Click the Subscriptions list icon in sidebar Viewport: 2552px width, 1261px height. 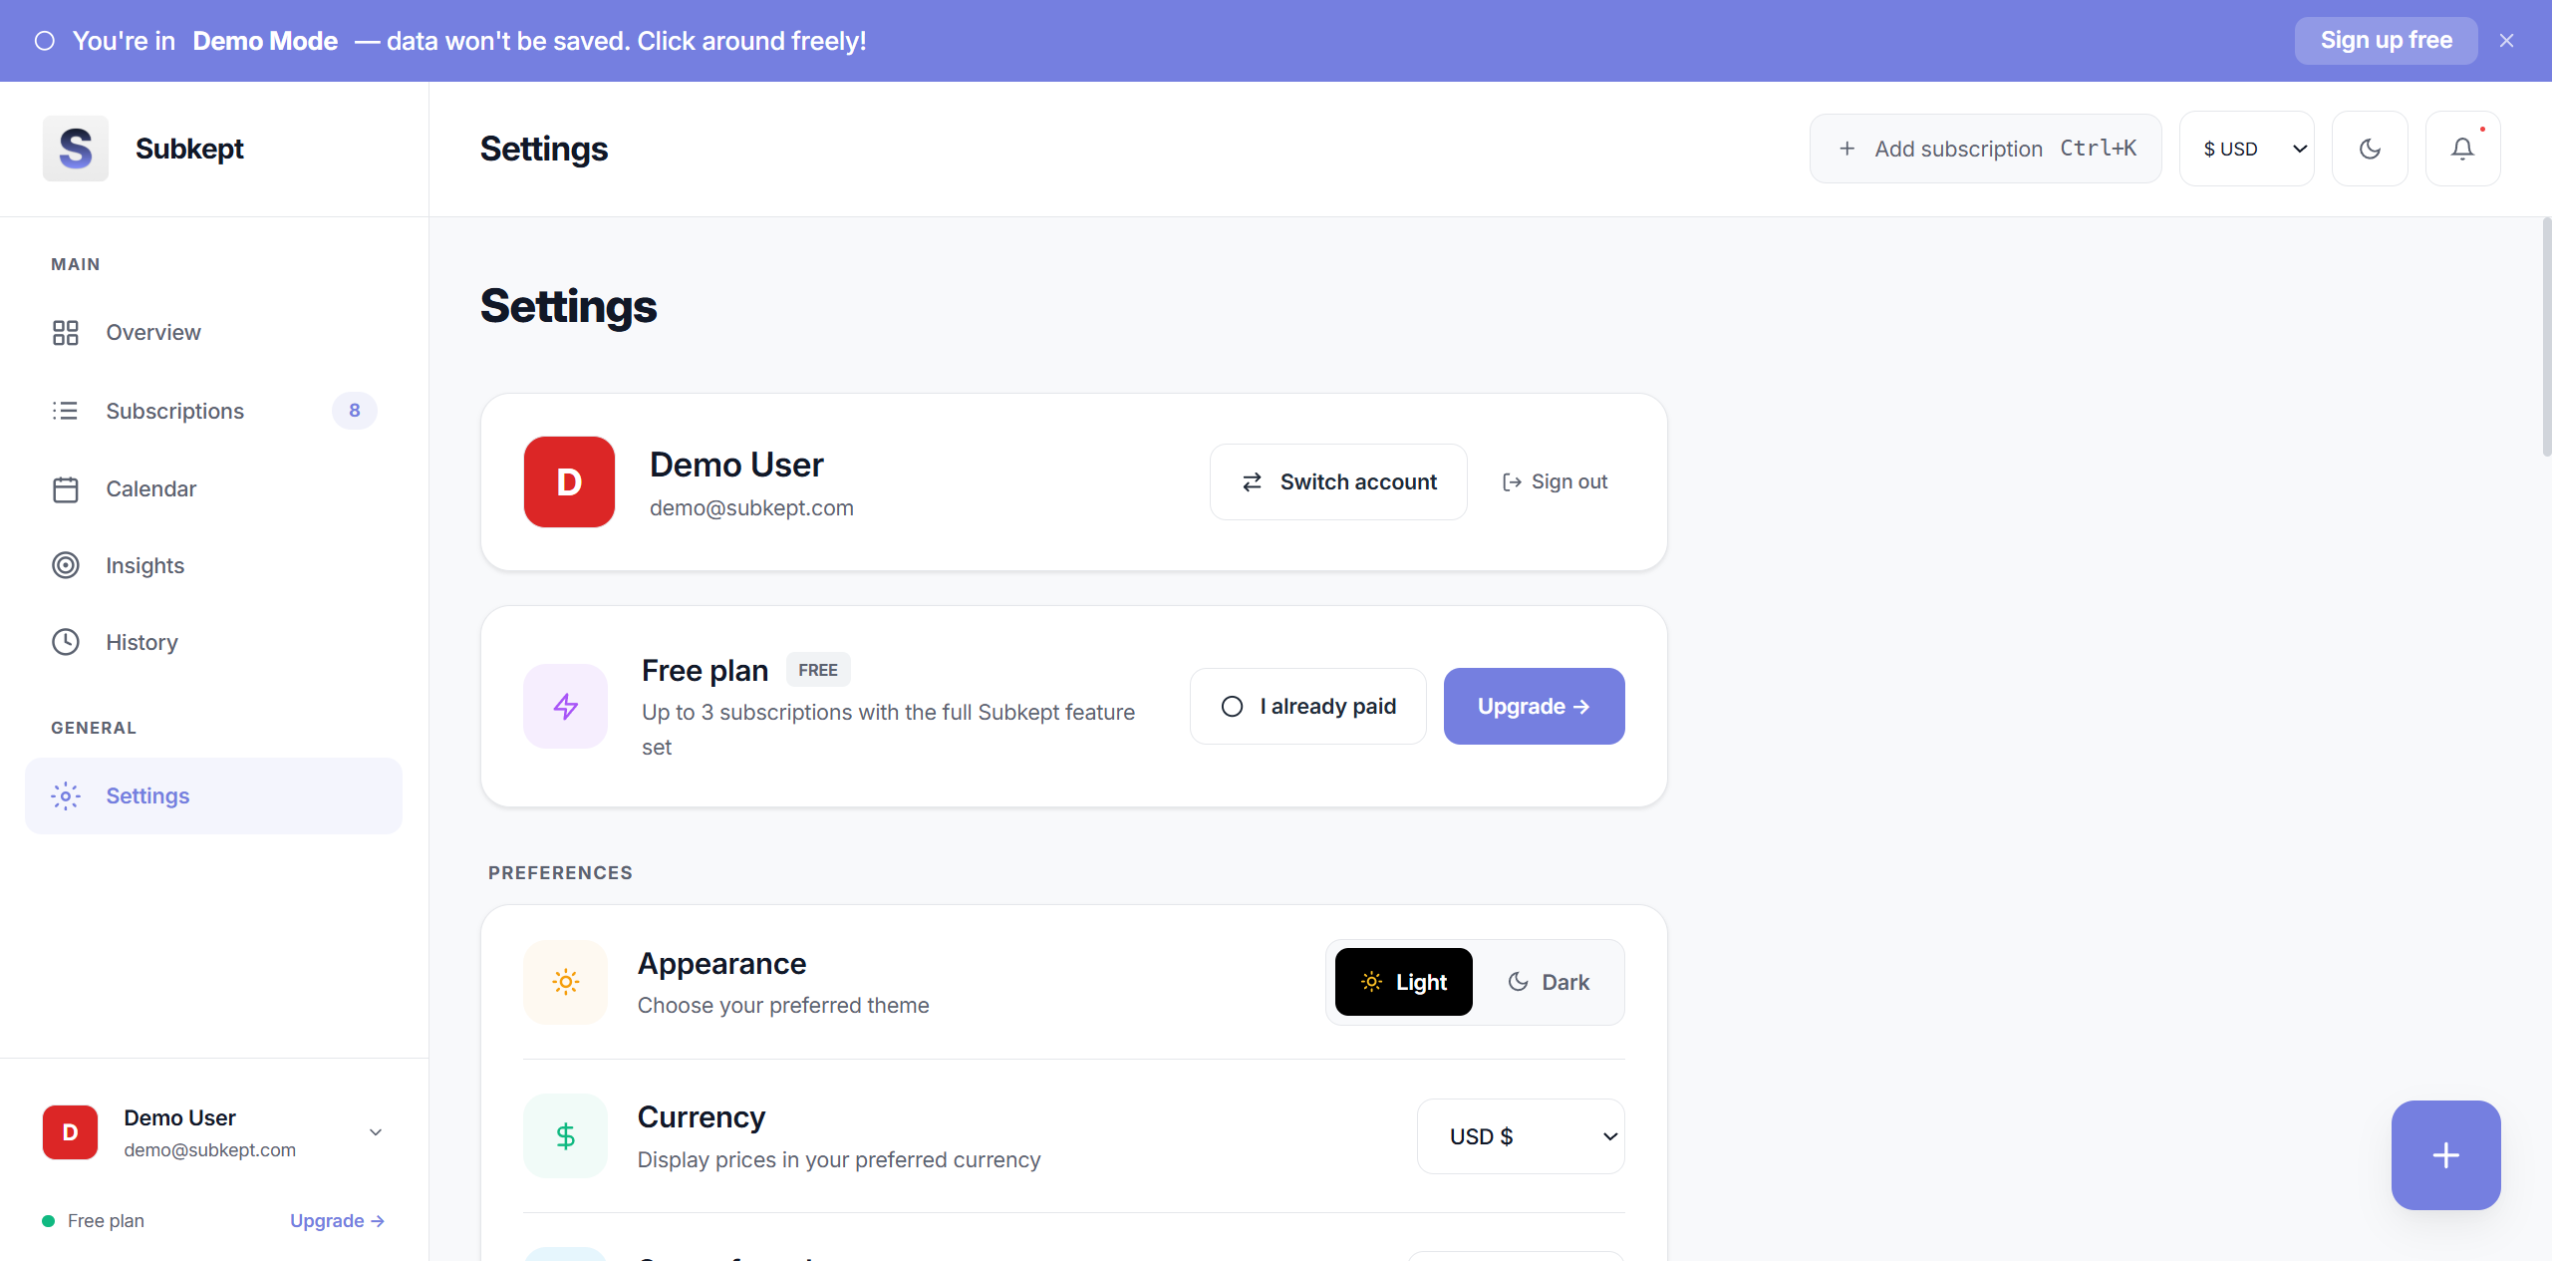(66, 411)
